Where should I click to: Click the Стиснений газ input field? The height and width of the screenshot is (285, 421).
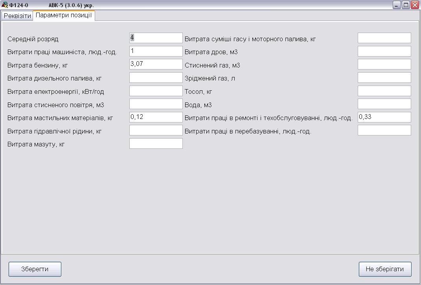(384, 64)
